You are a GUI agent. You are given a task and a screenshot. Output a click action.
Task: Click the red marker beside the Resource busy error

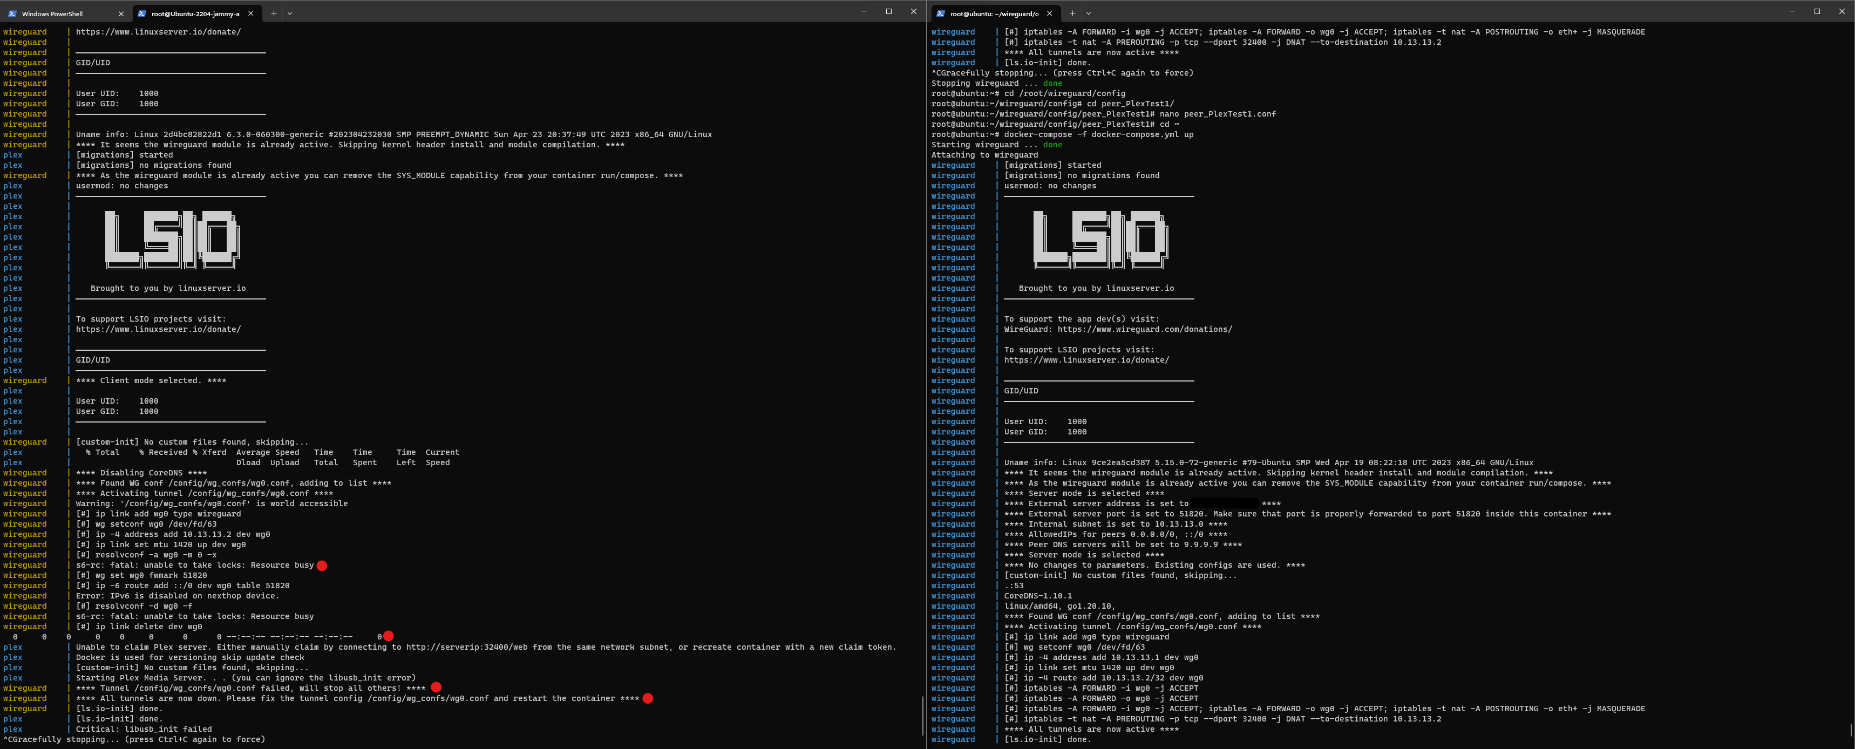click(322, 566)
